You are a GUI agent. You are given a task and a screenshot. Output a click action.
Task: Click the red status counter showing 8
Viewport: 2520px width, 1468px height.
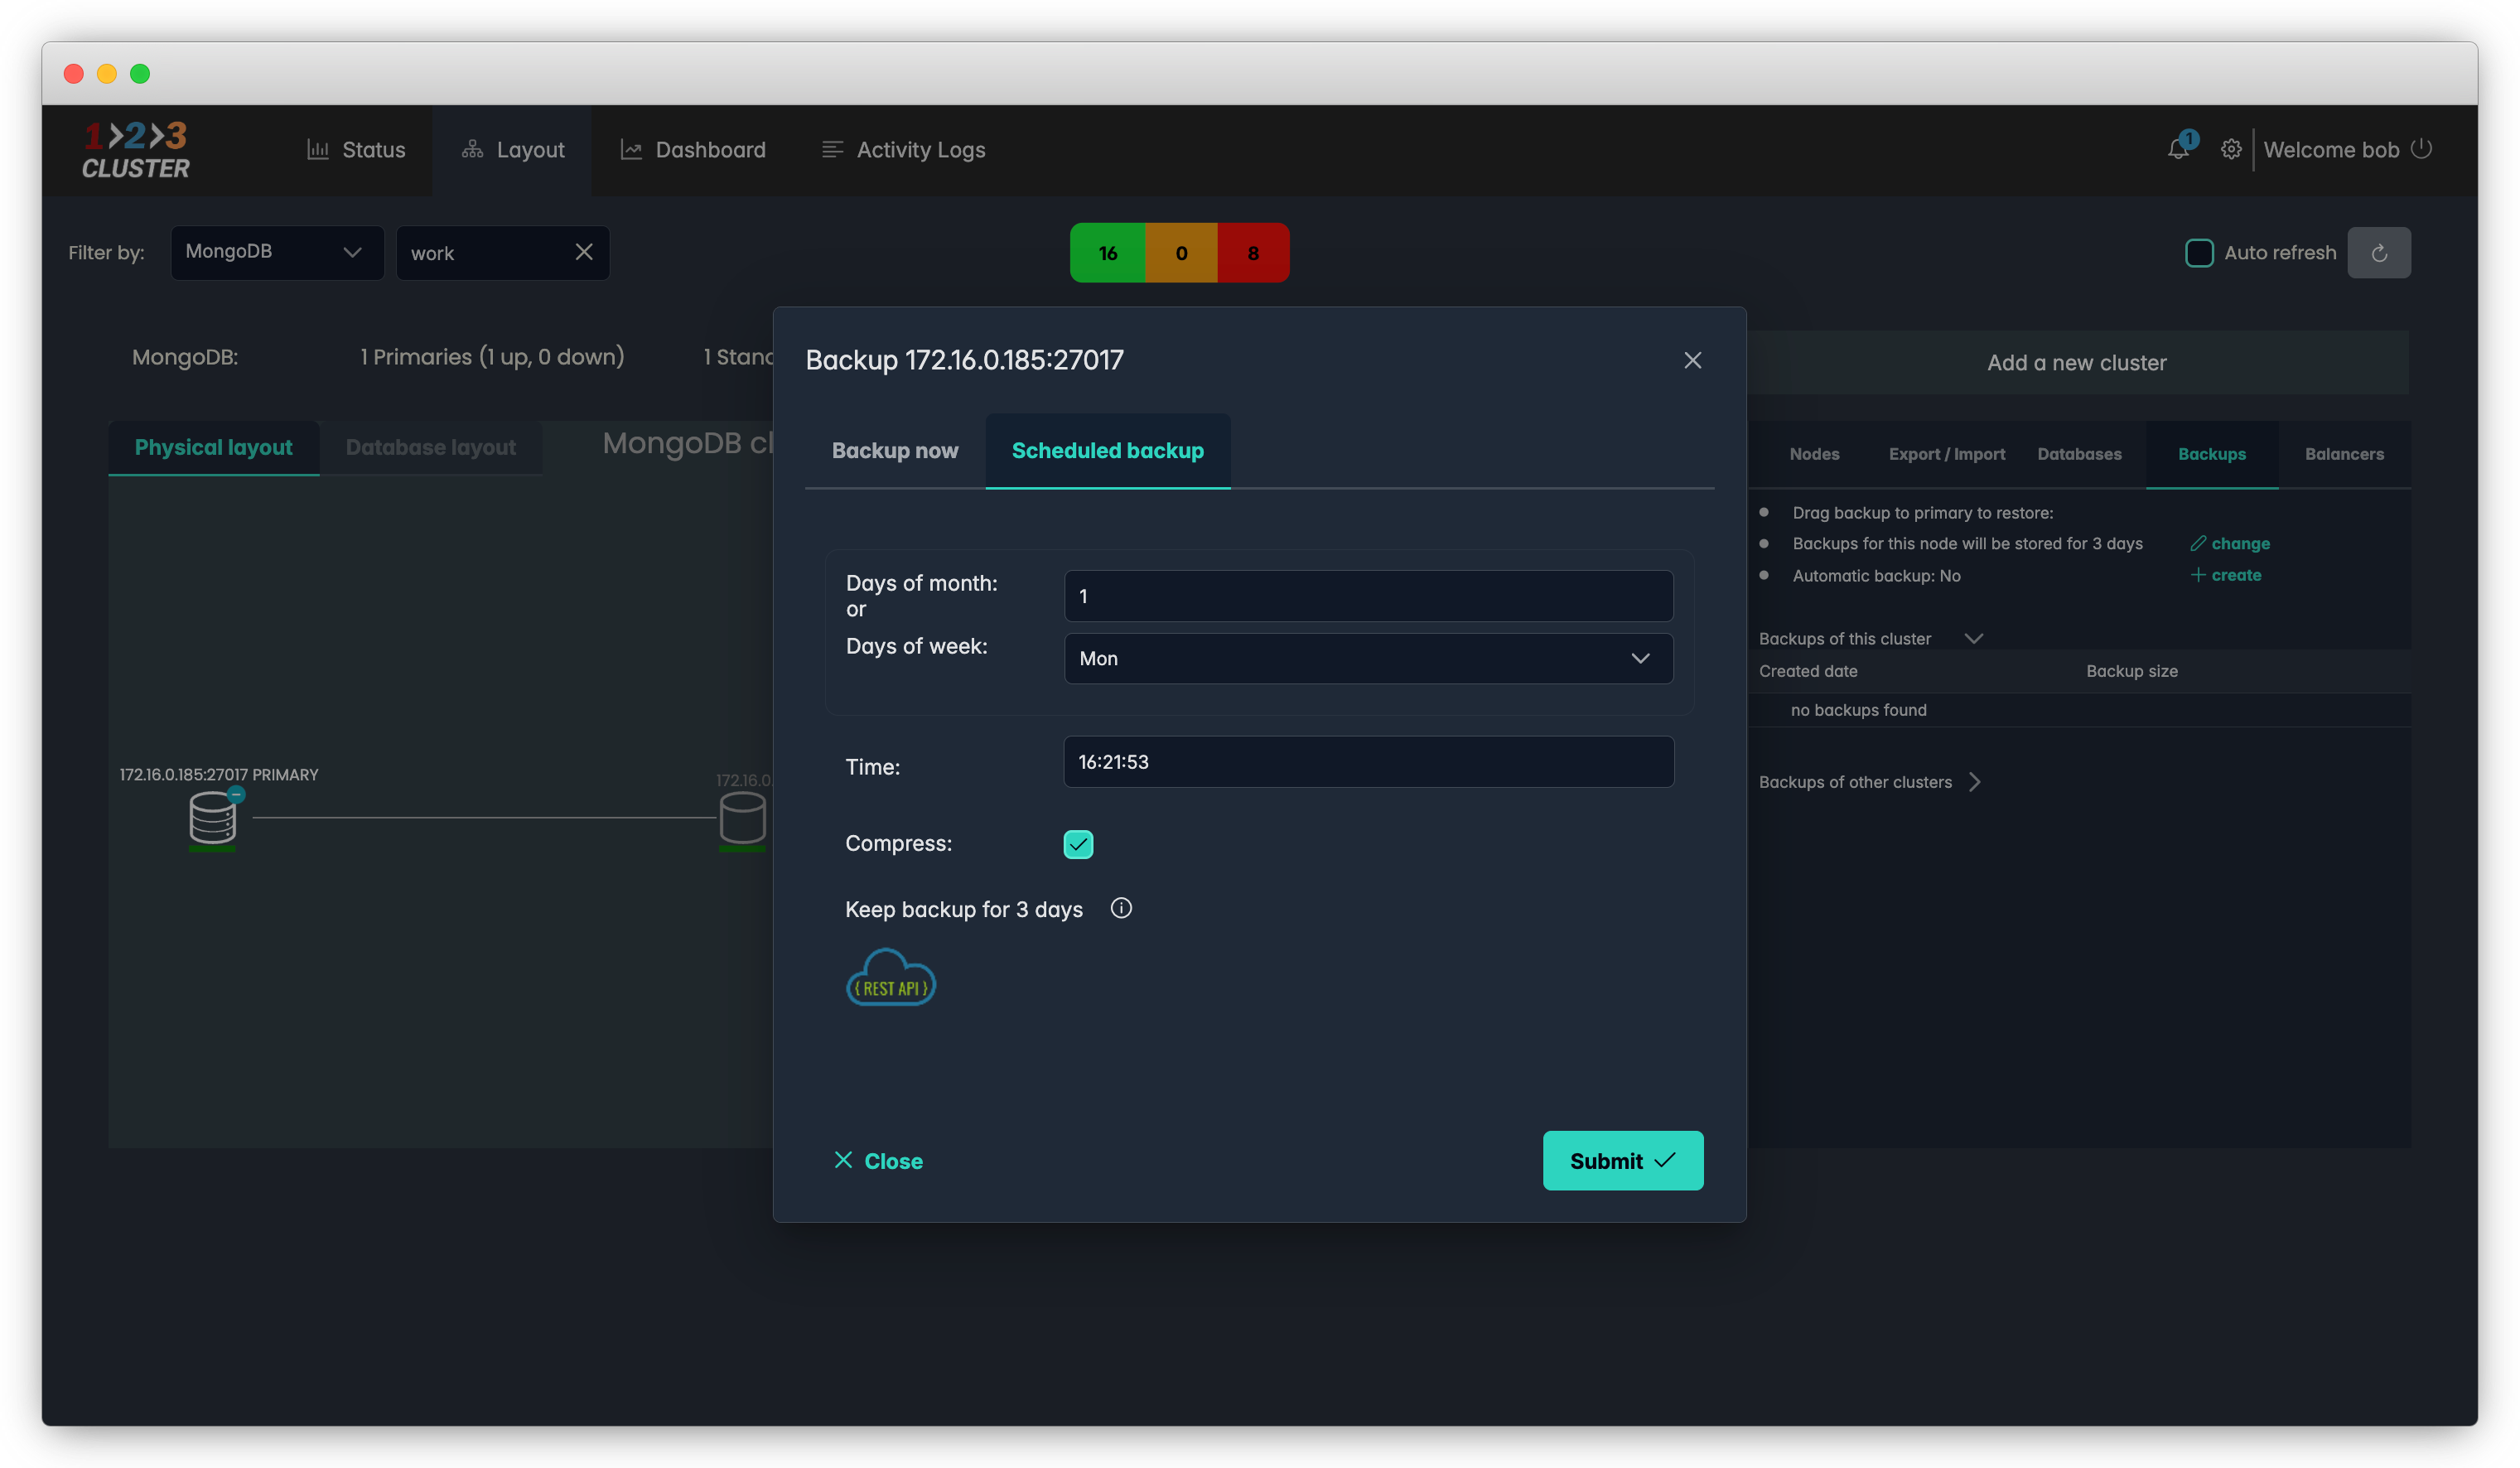(x=1252, y=253)
